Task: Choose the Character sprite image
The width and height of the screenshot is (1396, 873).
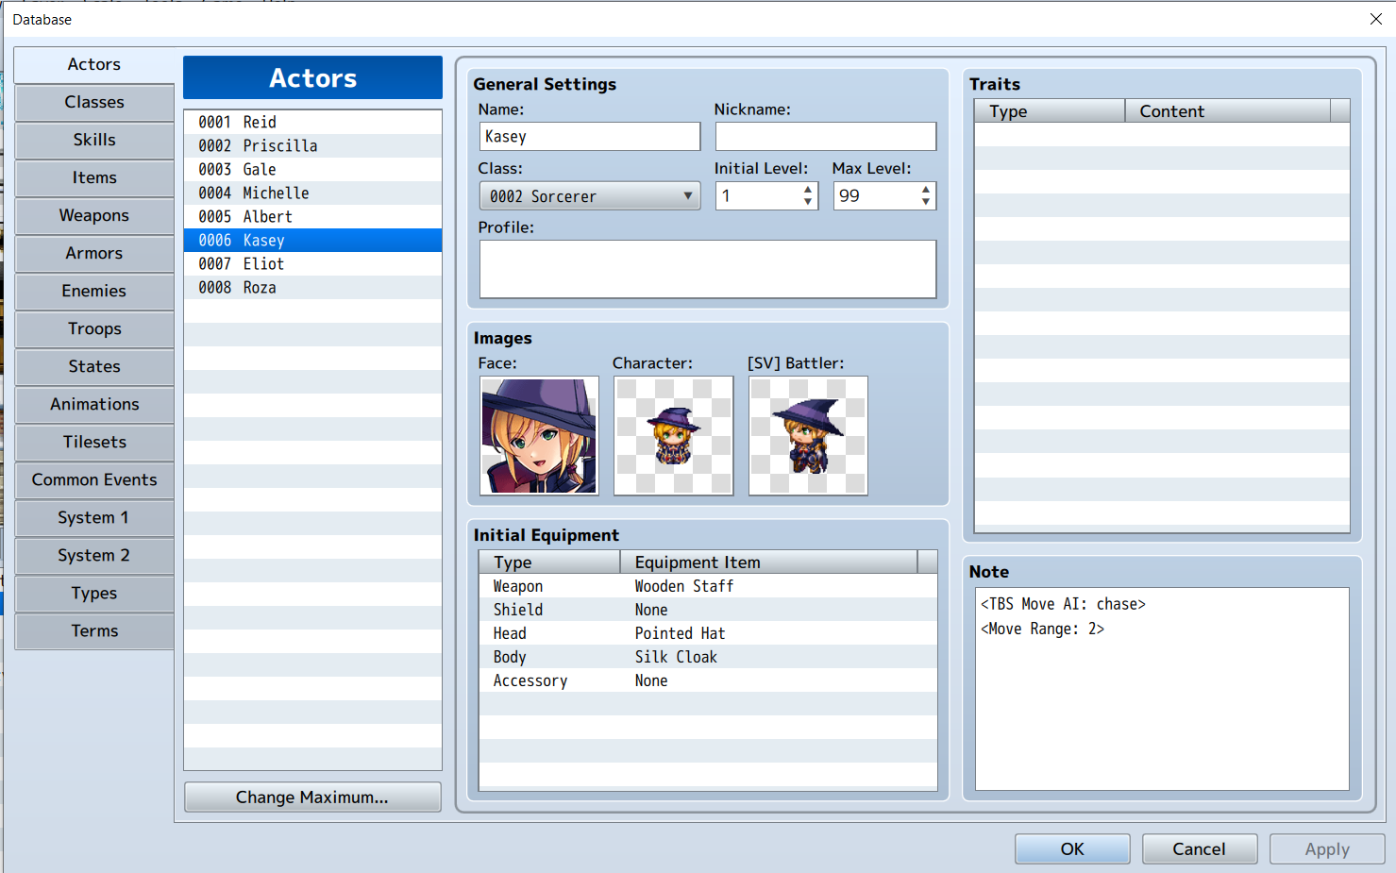Action: tap(674, 436)
